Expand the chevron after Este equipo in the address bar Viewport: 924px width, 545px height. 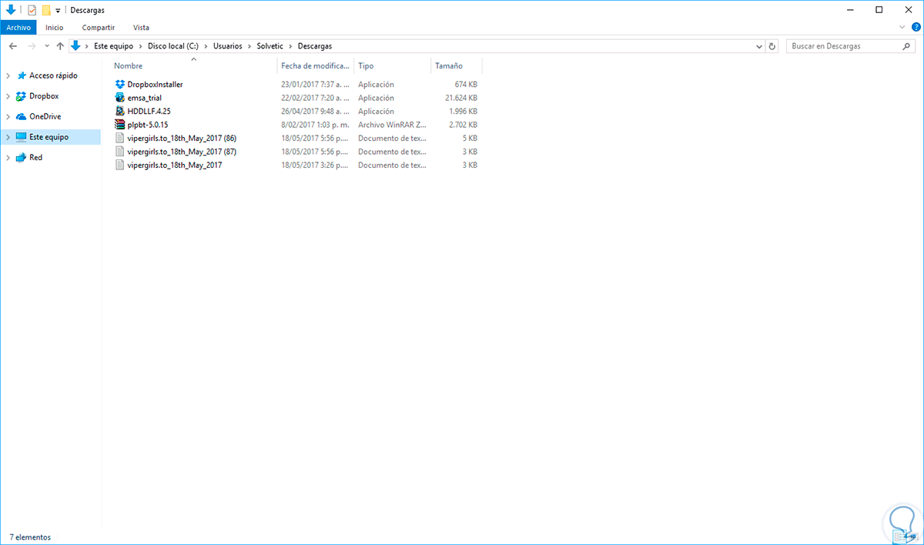pyautogui.click(x=140, y=46)
